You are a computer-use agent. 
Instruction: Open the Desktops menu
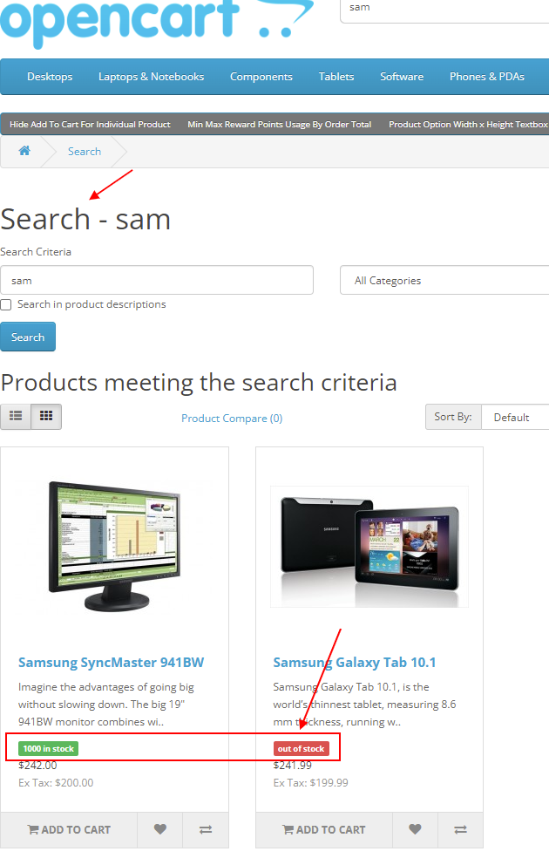tap(50, 77)
